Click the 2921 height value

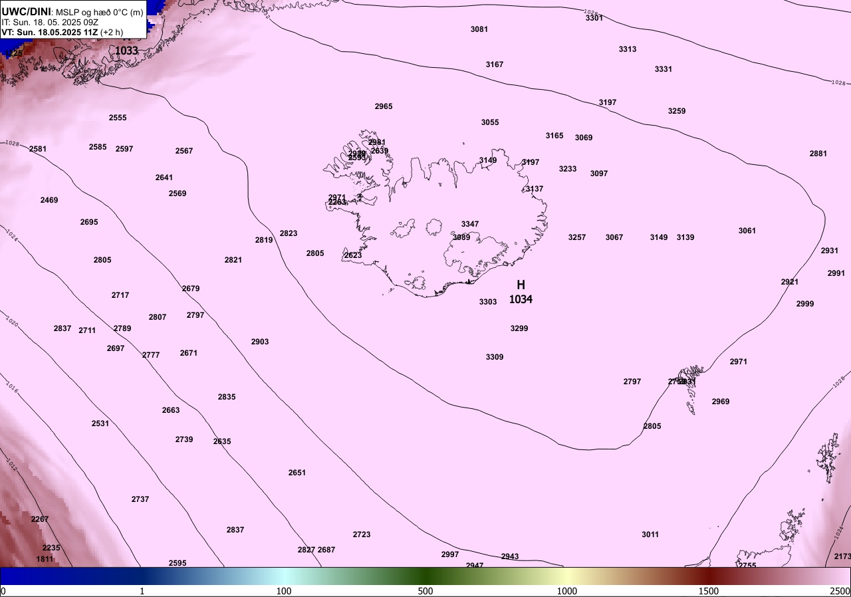(x=790, y=282)
